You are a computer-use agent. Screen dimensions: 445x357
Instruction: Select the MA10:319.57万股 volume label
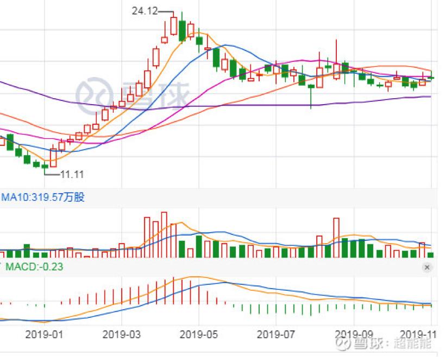click(43, 197)
